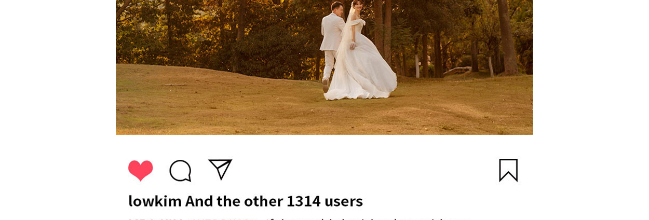The width and height of the screenshot is (649, 220).
Task: Click "And the other" text in likes line
Action: (234, 201)
